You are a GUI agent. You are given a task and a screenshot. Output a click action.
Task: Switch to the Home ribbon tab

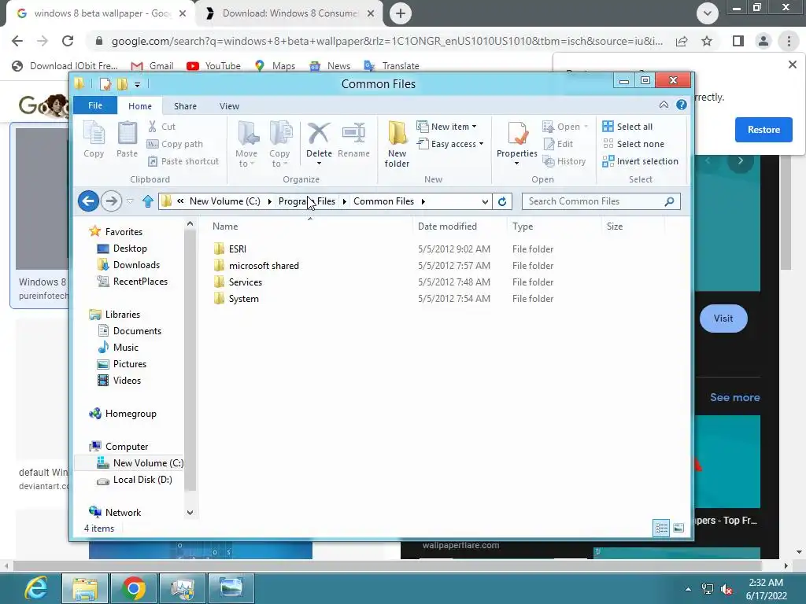[140, 106]
